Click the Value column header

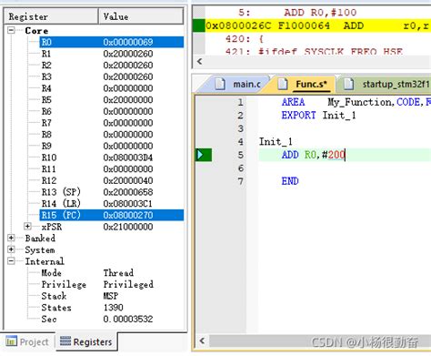pos(141,16)
